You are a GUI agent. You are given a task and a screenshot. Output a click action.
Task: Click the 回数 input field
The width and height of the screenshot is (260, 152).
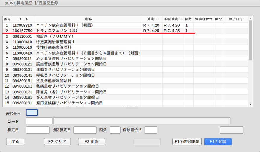point(115,130)
